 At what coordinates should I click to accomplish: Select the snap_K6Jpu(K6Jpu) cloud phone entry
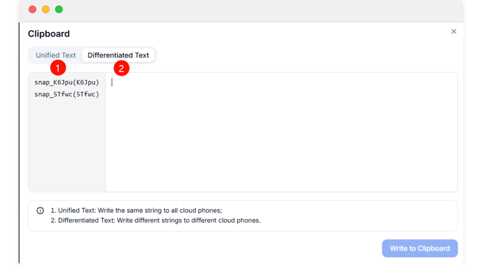pyautogui.click(x=67, y=82)
